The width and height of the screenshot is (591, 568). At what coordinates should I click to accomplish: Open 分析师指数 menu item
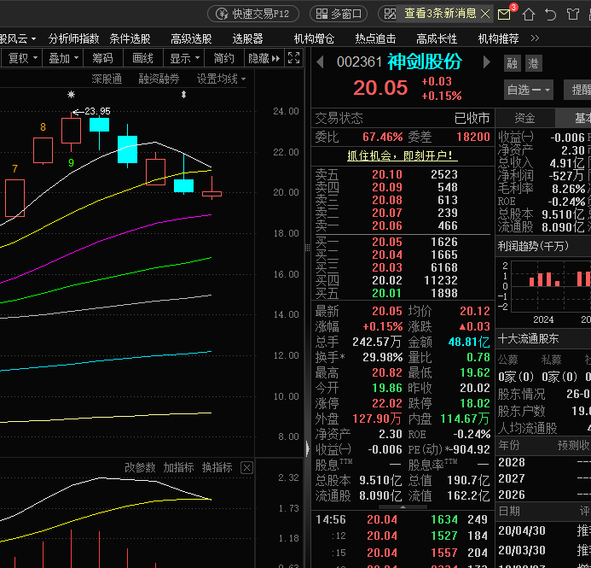(73, 38)
